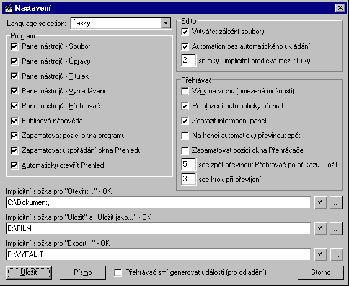Click the snímky delay field showing 2
The height and width of the screenshot is (286, 349).
188,61
